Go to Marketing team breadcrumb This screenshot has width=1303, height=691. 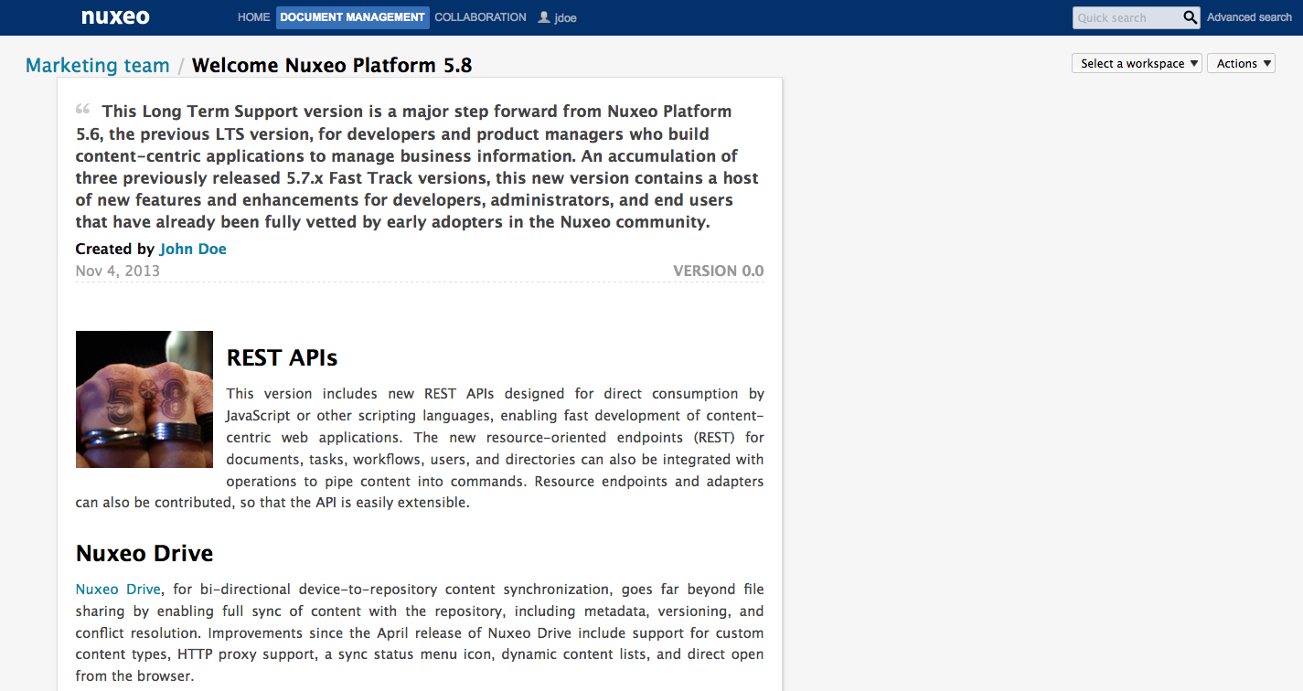[x=98, y=66]
